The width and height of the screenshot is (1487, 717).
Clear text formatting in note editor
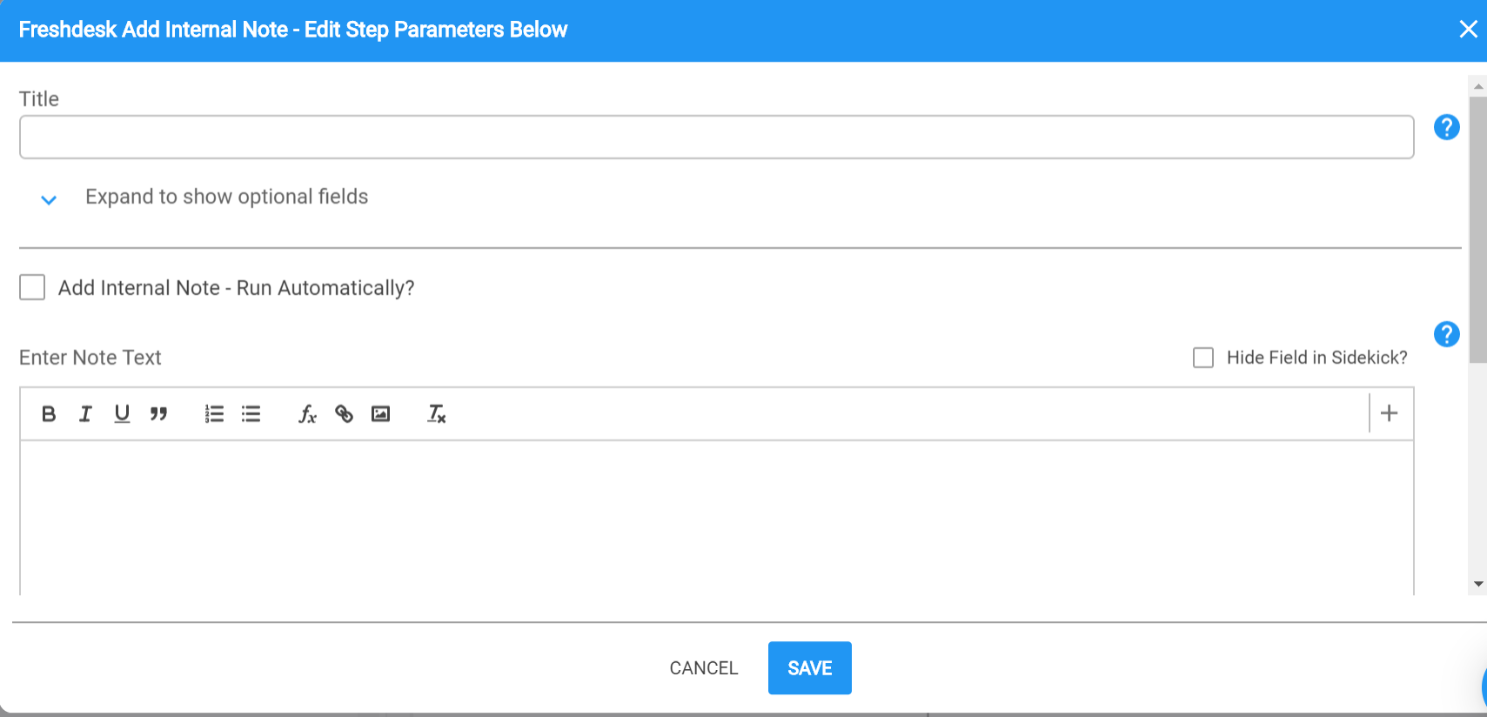coord(436,414)
